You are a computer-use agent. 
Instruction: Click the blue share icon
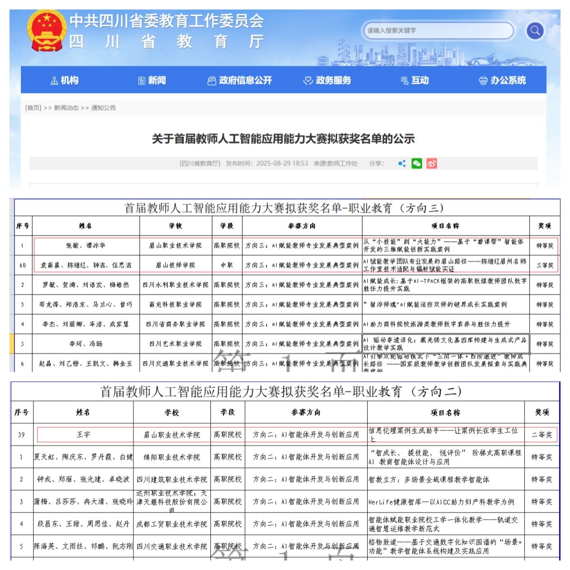(402, 163)
